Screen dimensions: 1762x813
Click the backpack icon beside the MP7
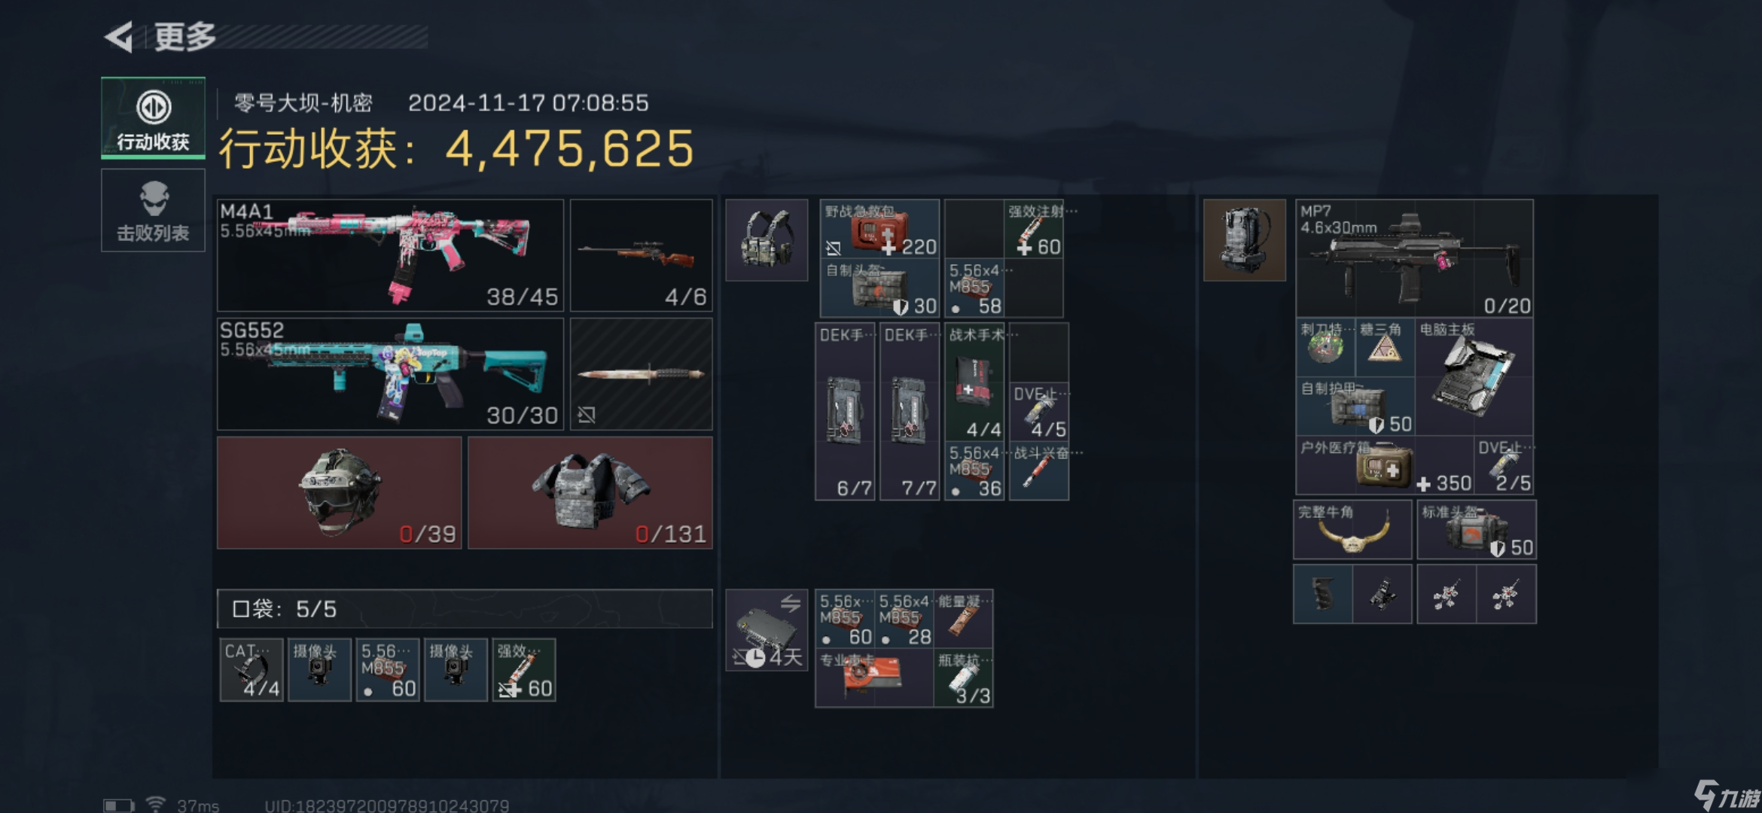point(1245,240)
